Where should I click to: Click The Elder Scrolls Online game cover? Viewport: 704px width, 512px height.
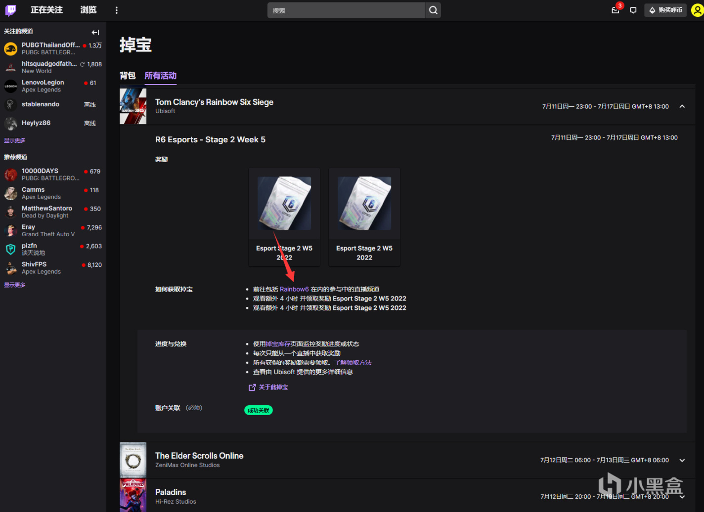click(133, 460)
